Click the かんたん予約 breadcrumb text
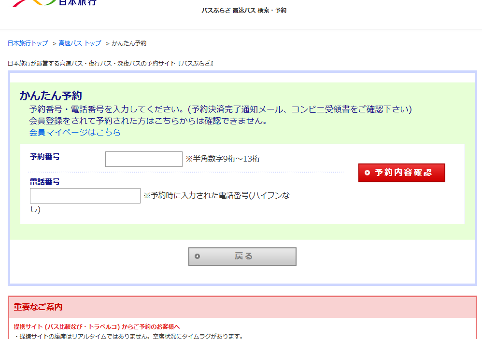The height and width of the screenshot is (339, 482). click(x=129, y=43)
